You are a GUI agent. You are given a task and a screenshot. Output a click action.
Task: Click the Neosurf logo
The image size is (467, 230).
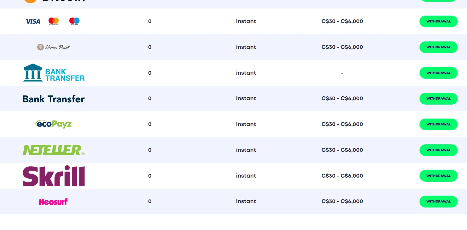click(x=54, y=202)
